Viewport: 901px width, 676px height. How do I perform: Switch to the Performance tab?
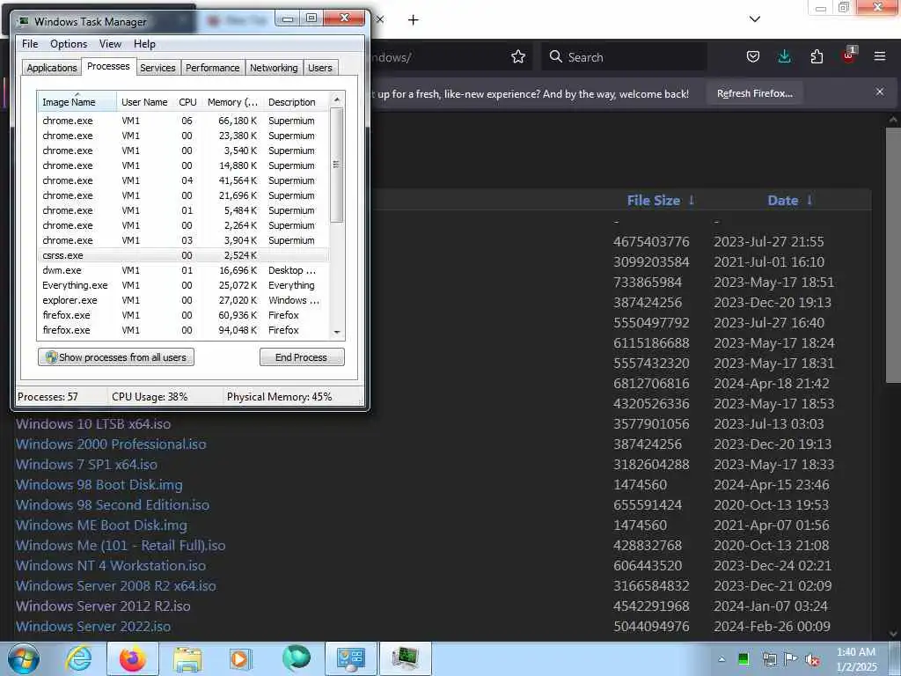click(212, 68)
